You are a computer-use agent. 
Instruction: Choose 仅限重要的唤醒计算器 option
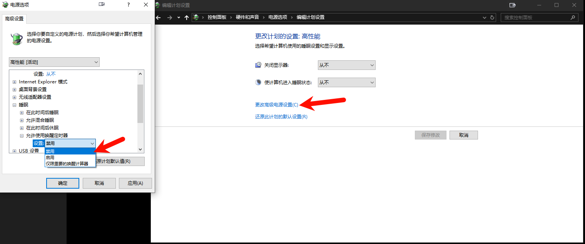point(70,164)
